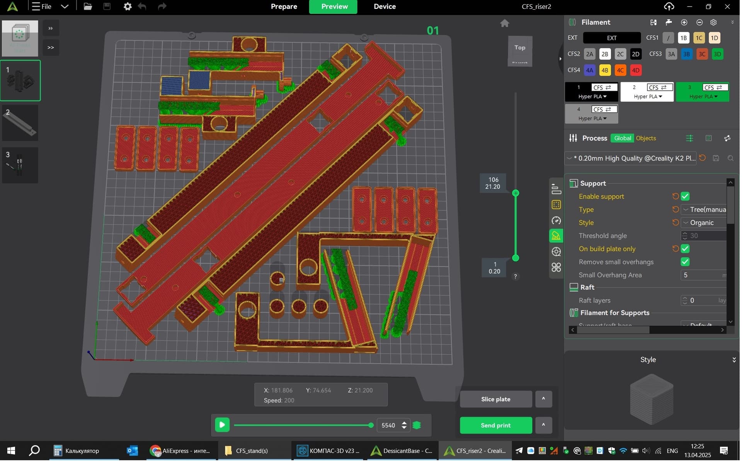Open preferences gear in top toolbar
Screen dimensions: 742x461
pyautogui.click(x=128, y=7)
